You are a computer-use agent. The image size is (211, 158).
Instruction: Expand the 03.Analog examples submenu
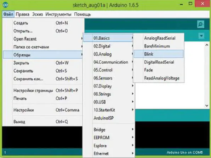108,54
